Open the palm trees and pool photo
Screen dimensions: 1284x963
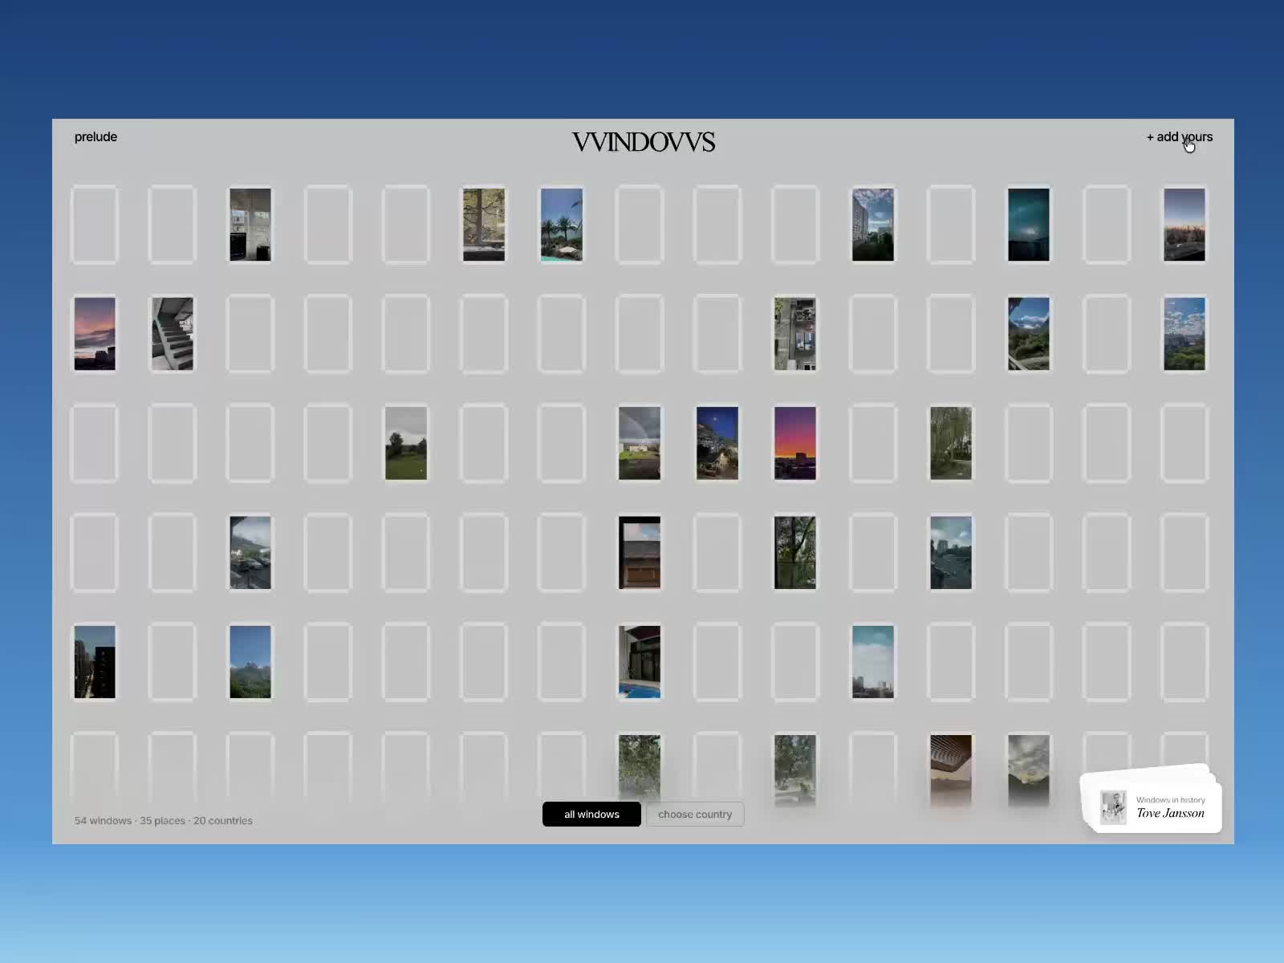(x=562, y=225)
